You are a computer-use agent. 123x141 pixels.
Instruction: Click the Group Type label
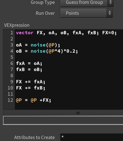(x=43, y=3)
